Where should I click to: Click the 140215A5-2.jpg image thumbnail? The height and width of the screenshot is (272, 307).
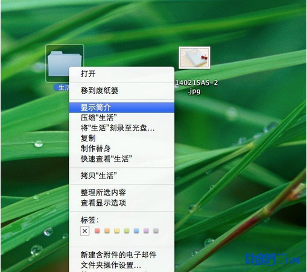click(x=194, y=58)
